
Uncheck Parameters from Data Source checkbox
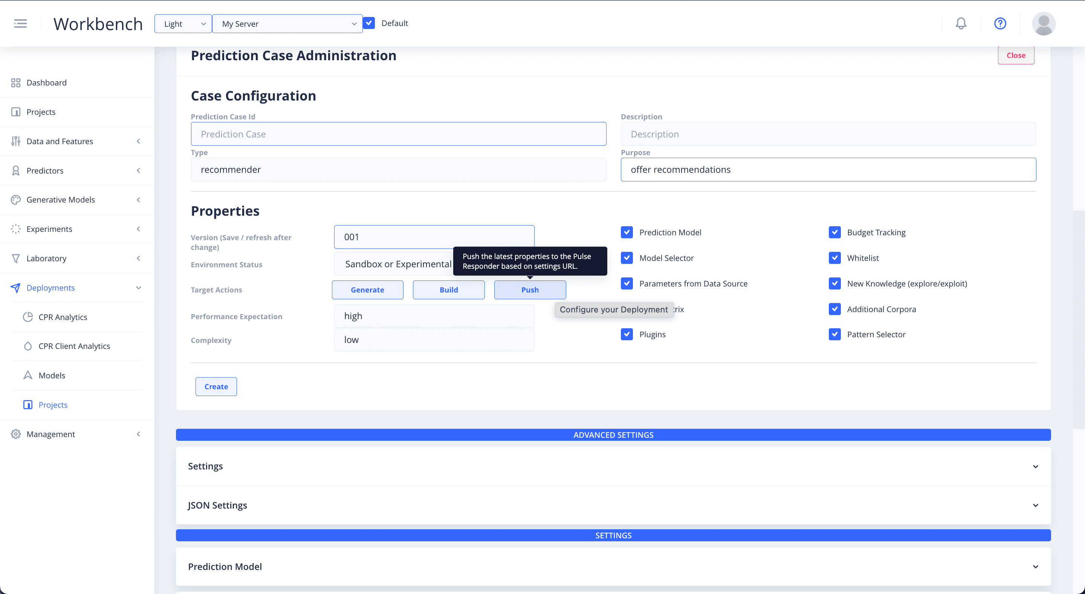click(627, 283)
